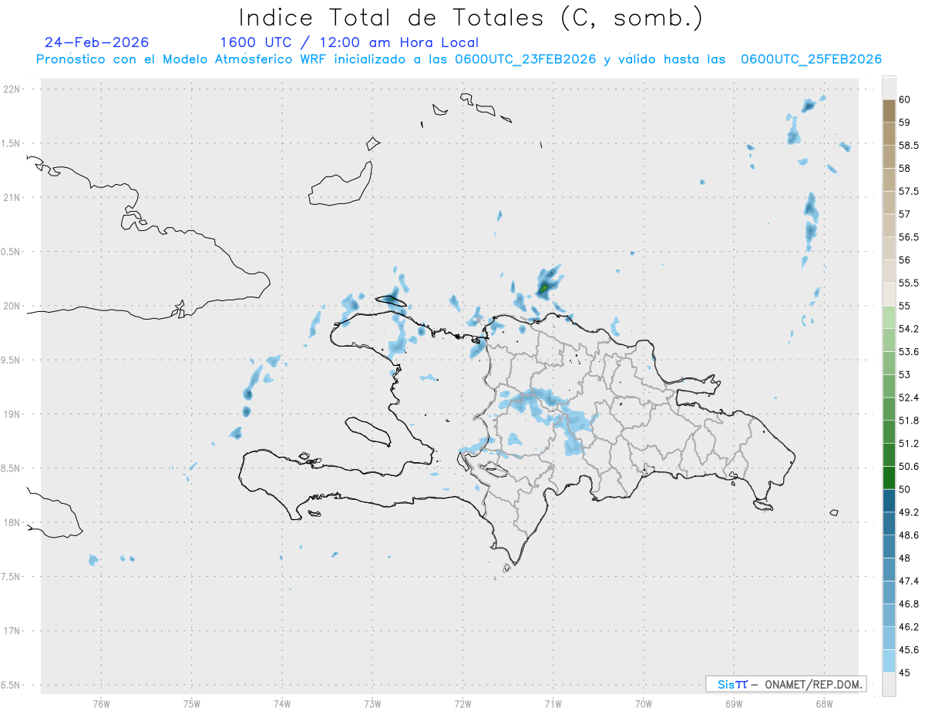Screen dimensions: 925x714
Task: Pick the tan swatch between 58 and 58.5
Action: pyautogui.click(x=889, y=156)
